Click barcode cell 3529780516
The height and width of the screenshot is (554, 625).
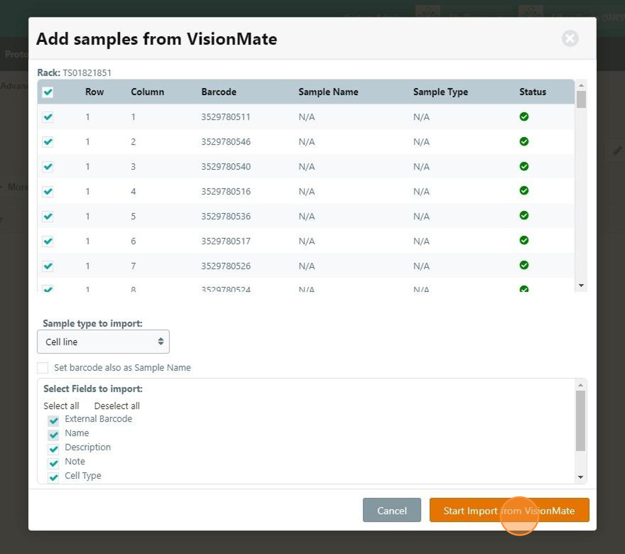225,192
